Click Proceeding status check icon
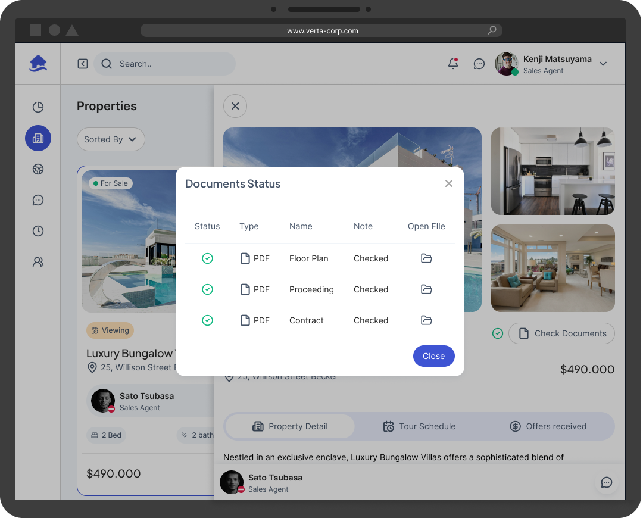The height and width of the screenshot is (518, 643). [208, 289]
